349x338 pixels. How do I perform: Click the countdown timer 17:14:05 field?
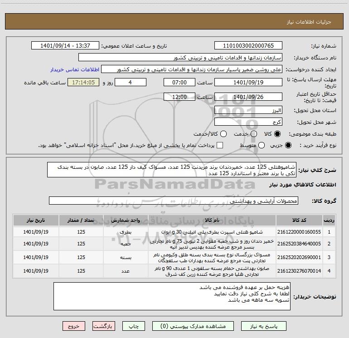[x=83, y=83]
